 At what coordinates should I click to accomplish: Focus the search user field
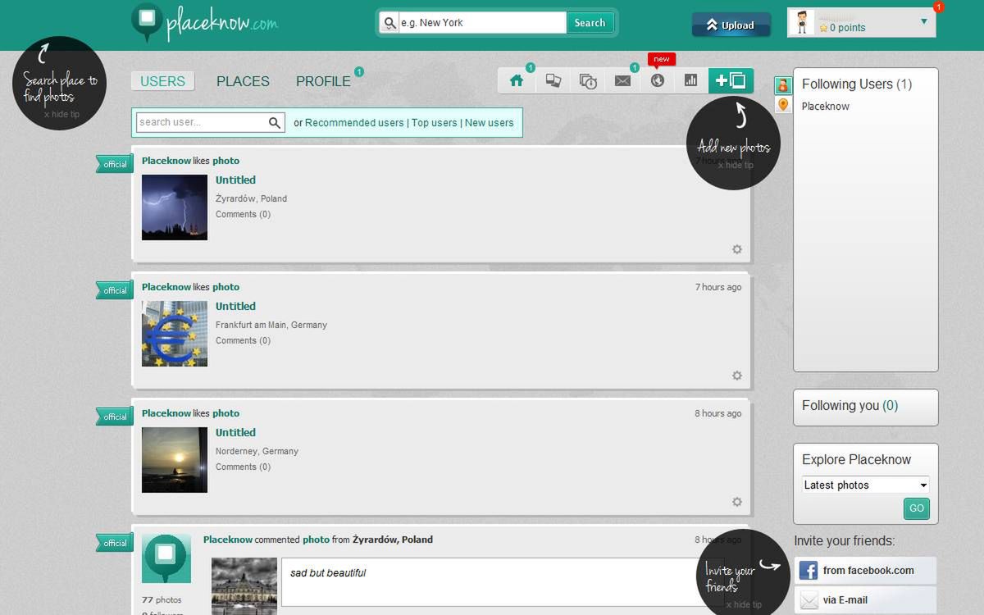tap(202, 123)
